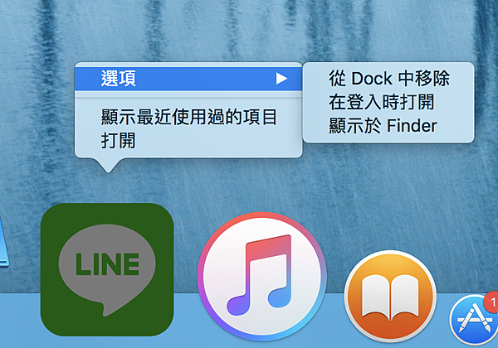Click the red notification badge on App Store
The width and height of the screenshot is (498, 348).
pos(491,302)
